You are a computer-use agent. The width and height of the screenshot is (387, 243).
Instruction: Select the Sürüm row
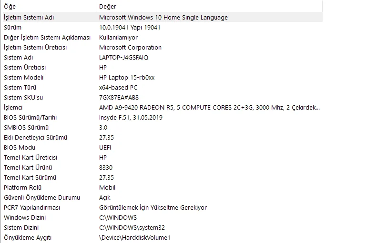pos(13,27)
